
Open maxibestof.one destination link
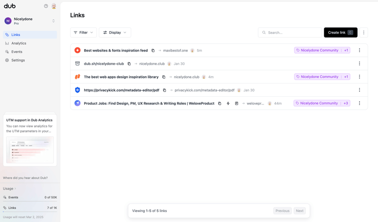[175, 51]
